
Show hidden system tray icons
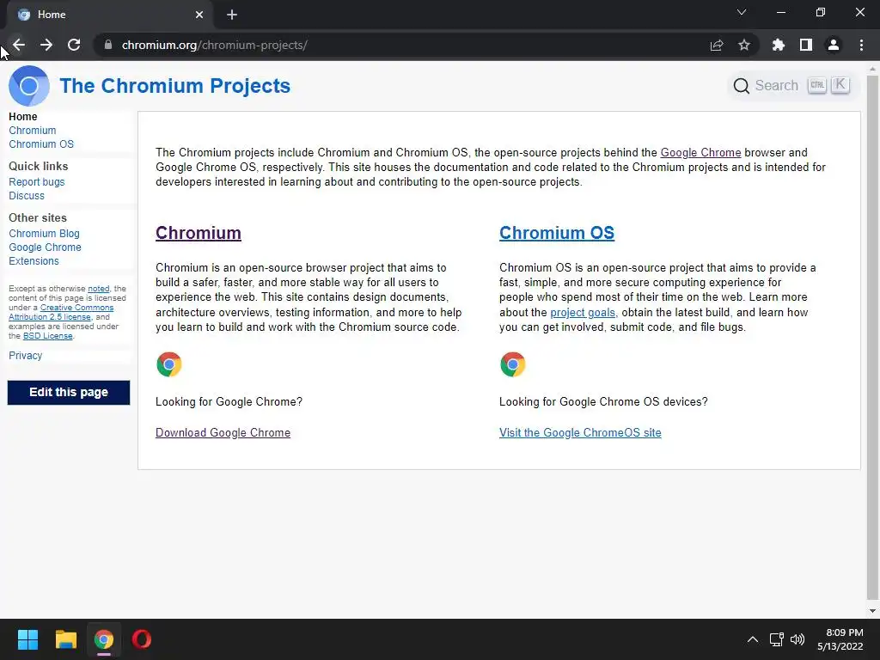(x=753, y=639)
